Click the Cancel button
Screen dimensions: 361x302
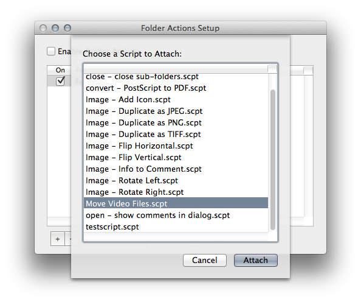pos(205,260)
